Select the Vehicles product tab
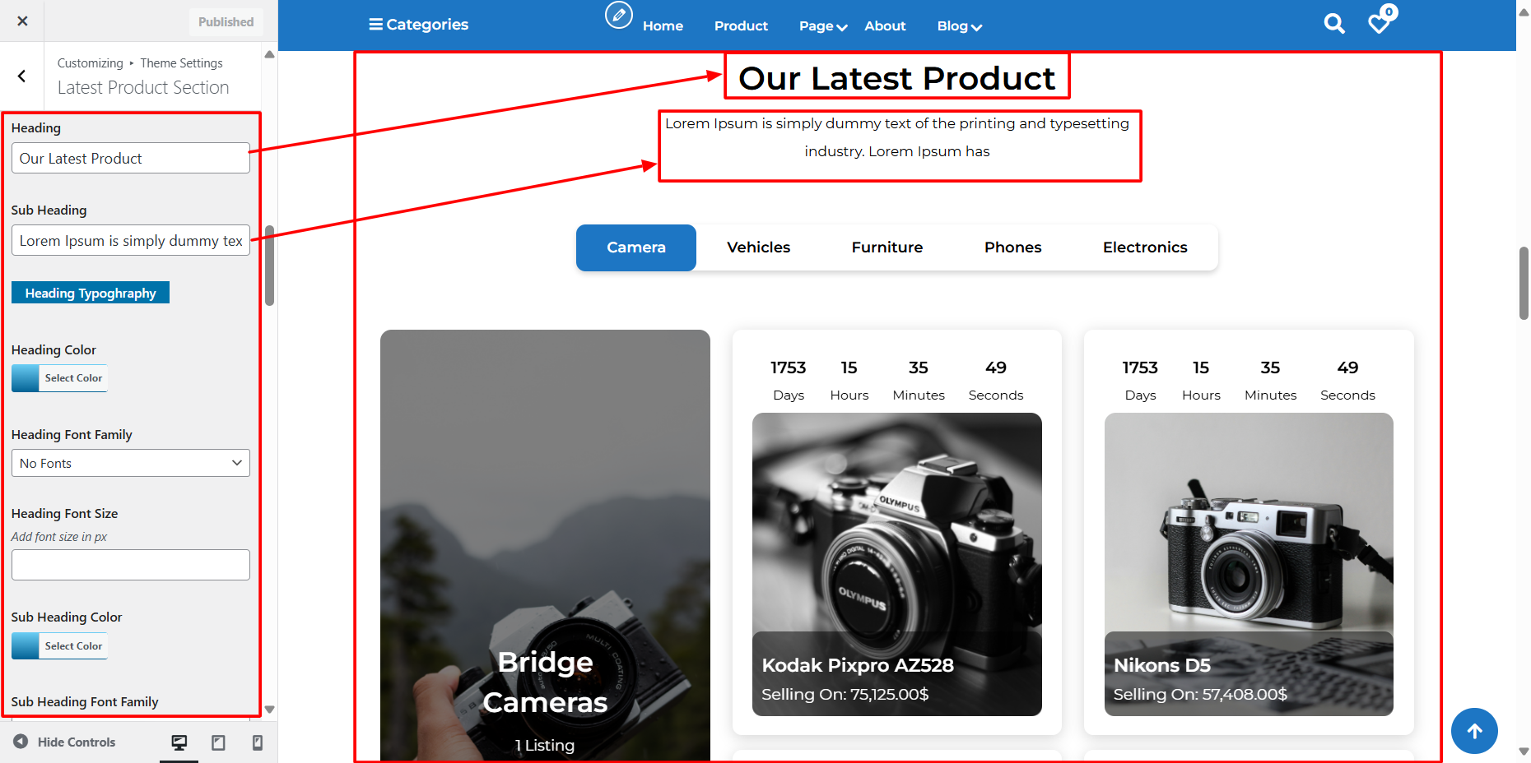The width and height of the screenshot is (1531, 763). tap(758, 247)
